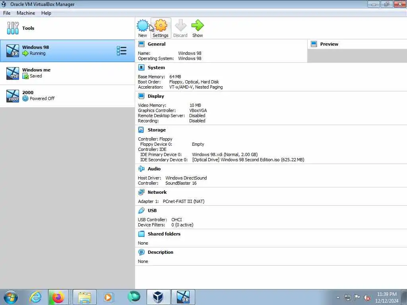Open the Help menu

click(46, 13)
